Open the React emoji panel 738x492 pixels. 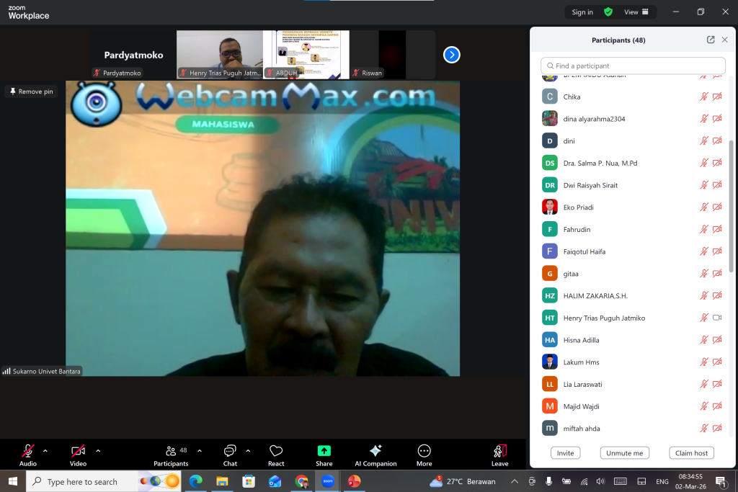click(276, 452)
